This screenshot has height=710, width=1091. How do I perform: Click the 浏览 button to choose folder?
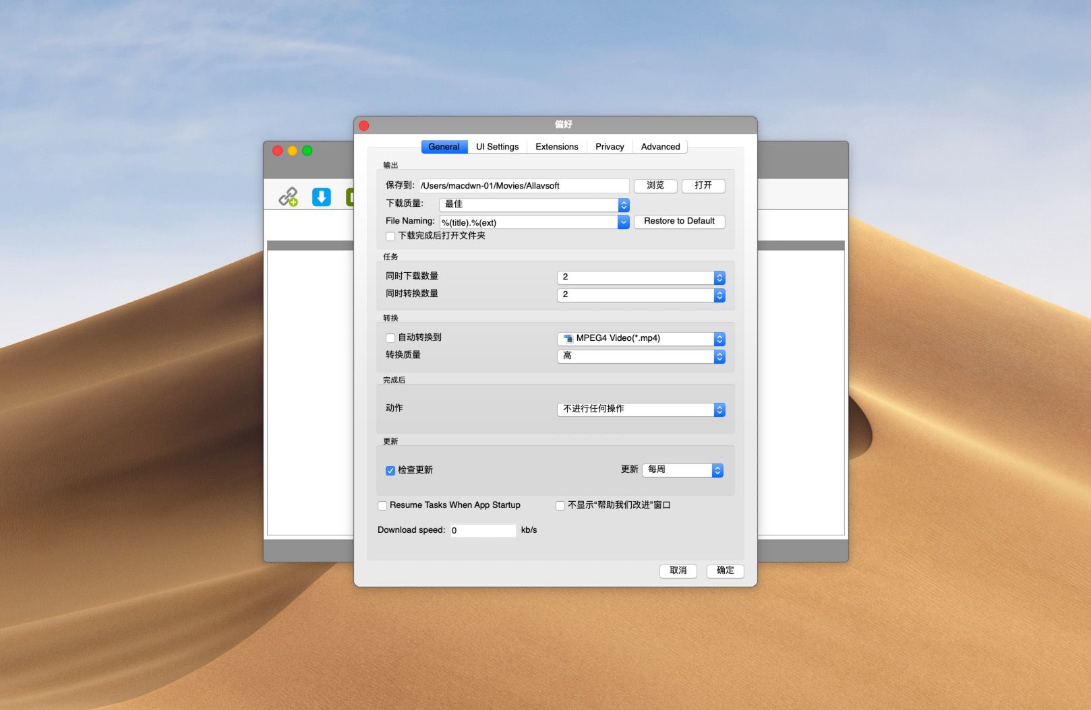[x=654, y=186]
